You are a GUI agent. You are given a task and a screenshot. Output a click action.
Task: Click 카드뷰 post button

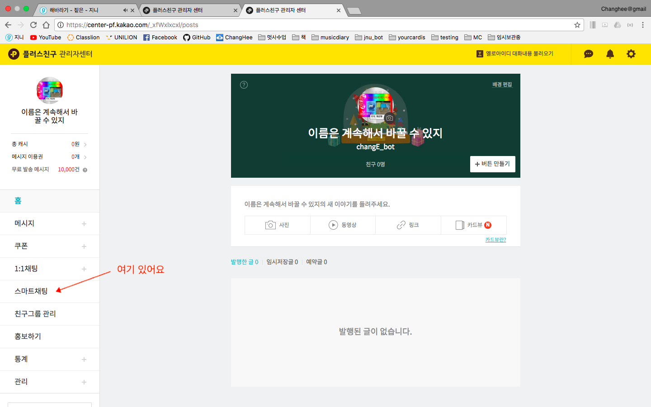pos(474,225)
